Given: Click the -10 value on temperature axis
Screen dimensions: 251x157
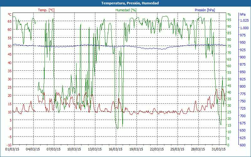Looking at the screenshot, I should pos(9,145).
